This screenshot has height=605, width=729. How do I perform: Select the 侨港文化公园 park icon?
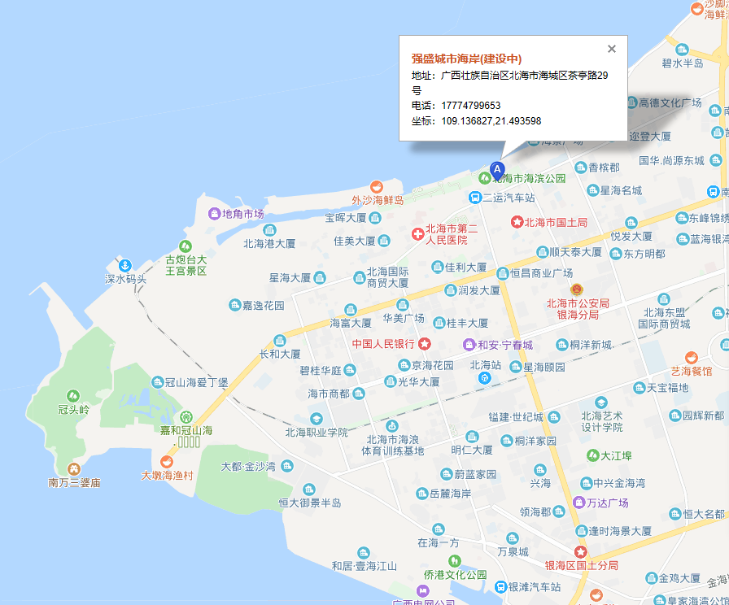point(454,561)
